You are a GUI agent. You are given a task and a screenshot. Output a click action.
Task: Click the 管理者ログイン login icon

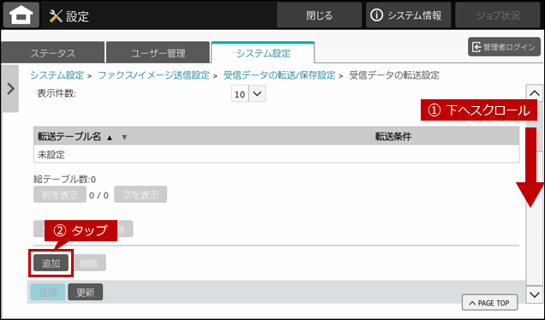click(x=476, y=47)
